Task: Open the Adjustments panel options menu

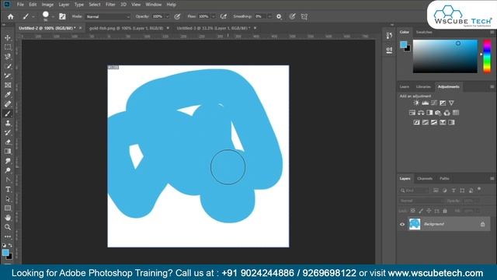Action: 492,86
